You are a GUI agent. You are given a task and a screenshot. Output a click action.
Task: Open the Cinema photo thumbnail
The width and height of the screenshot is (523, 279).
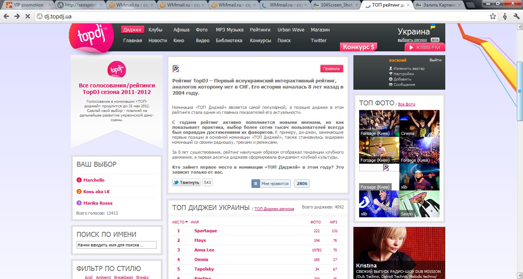click(x=419, y=123)
